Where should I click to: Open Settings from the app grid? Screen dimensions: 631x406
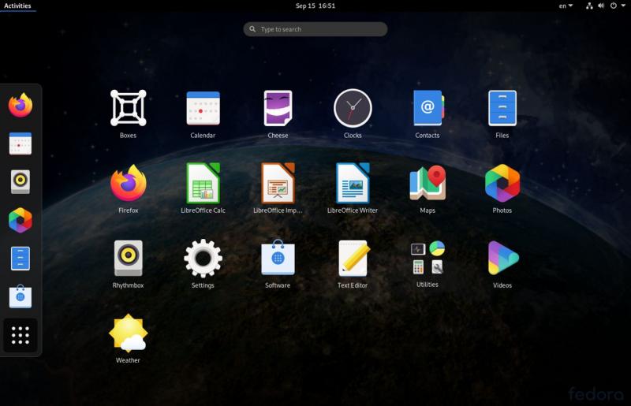point(203,259)
